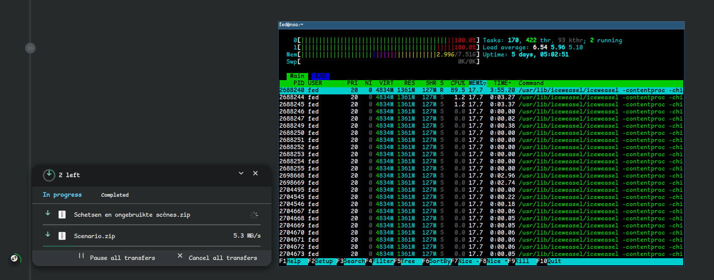Click the loading spinner on Schetsen zip
The width and height of the screenshot is (714, 280).
tap(254, 215)
